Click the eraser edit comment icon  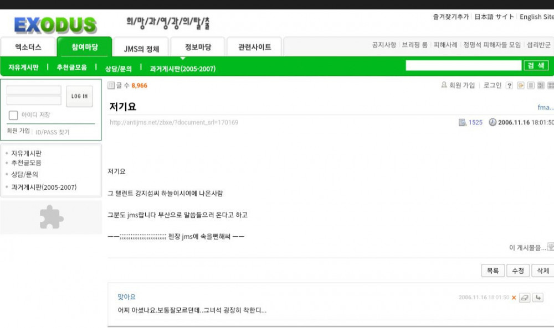pos(525,298)
